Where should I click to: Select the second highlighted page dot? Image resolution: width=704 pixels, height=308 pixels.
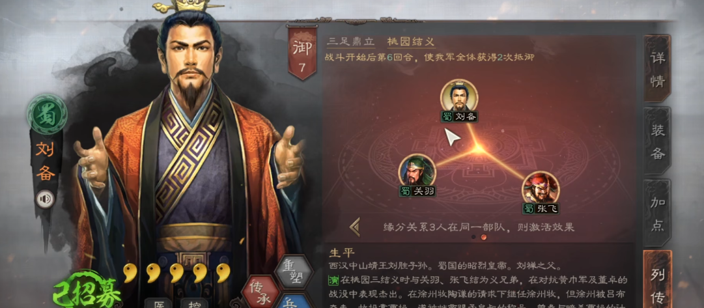coord(483,236)
